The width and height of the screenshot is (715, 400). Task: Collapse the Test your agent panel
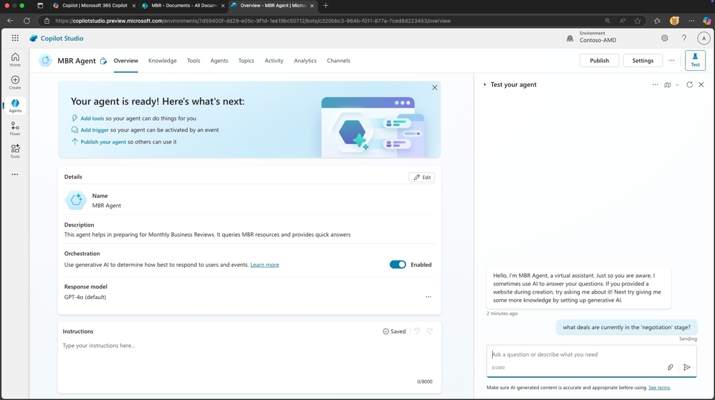pos(485,84)
